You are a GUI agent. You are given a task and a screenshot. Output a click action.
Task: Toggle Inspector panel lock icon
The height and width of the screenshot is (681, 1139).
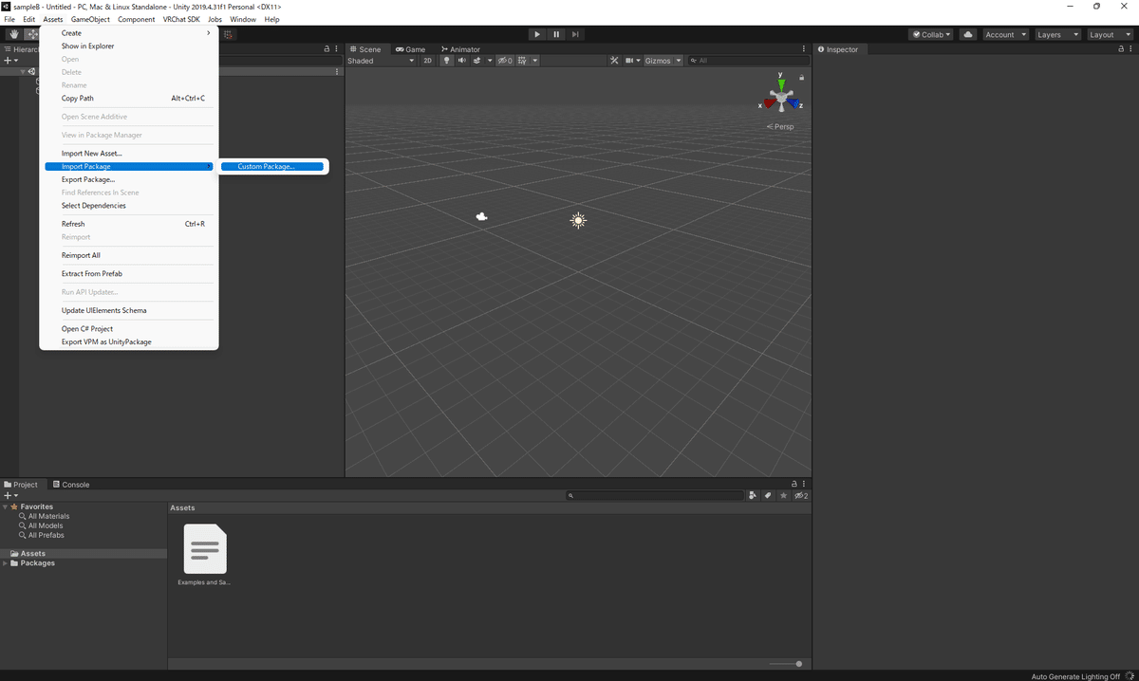click(x=1122, y=49)
